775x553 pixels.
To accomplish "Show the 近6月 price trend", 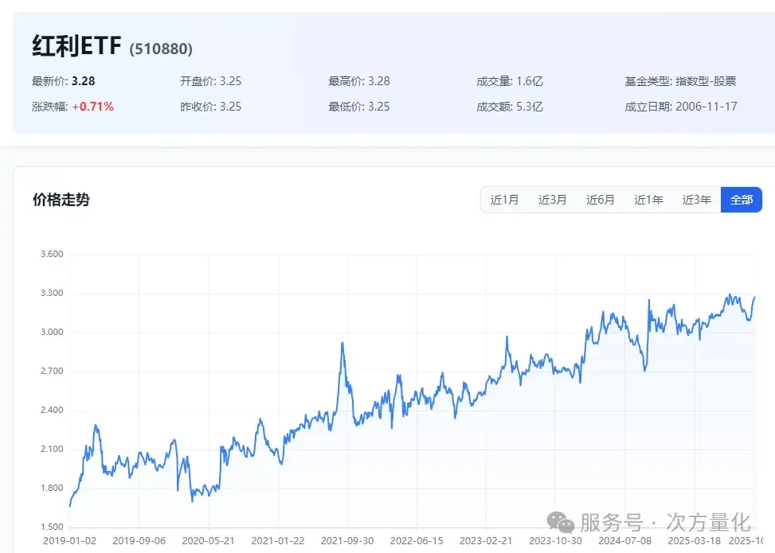I will pyautogui.click(x=601, y=200).
